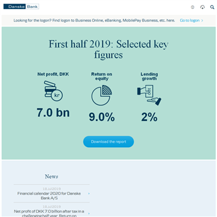Click the First half 2019 key figures heading

click(x=108, y=49)
